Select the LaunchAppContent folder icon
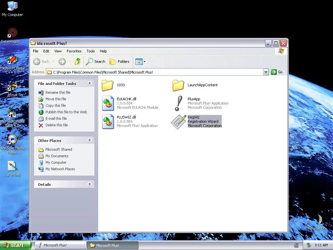Screen dimensions: 333x250 [178, 85]
